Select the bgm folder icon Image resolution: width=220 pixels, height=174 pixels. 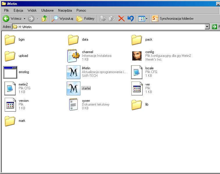(x=10, y=40)
